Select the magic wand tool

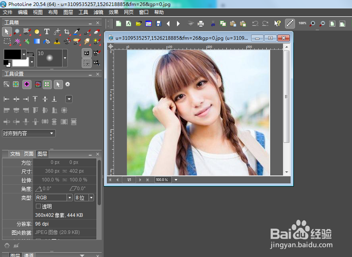coord(17,41)
